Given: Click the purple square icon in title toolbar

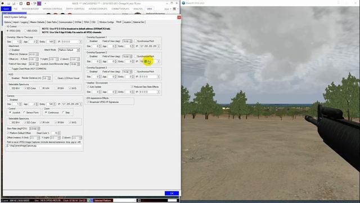Looking at the screenshot, I should [x=39, y=3].
